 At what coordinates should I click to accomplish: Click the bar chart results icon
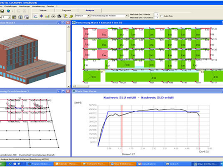point(47,16)
